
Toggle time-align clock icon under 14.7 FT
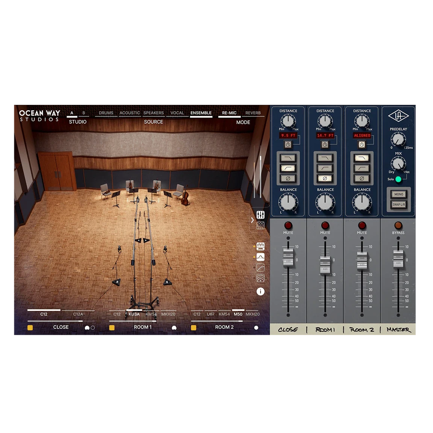325,144
